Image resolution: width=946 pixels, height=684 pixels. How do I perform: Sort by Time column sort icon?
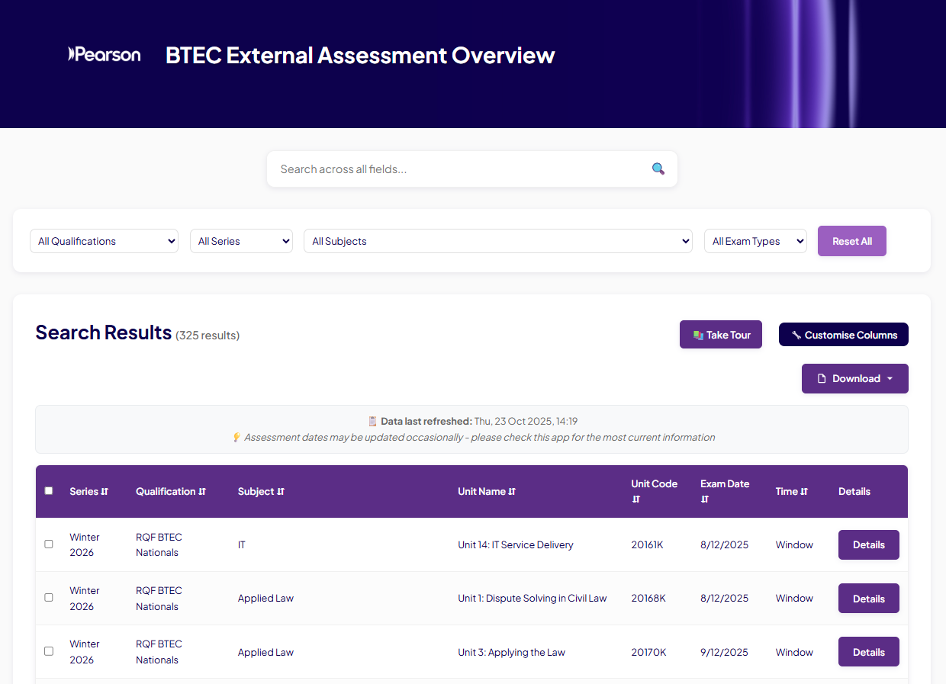click(x=804, y=492)
